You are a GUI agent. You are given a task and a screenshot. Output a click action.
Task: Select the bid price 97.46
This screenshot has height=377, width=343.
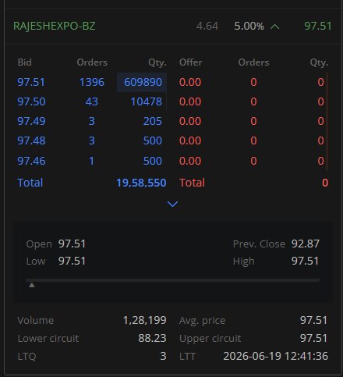[31, 161]
